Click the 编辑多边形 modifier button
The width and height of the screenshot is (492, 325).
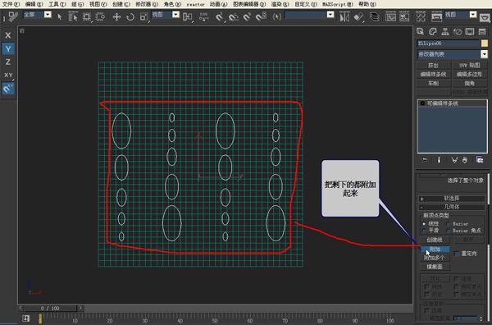[469, 75]
